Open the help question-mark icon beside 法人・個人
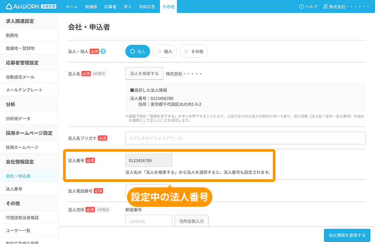The height and width of the screenshot is (244, 375). point(103,51)
